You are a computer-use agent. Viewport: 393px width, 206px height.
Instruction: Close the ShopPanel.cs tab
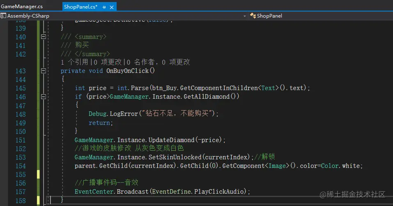(112, 7)
